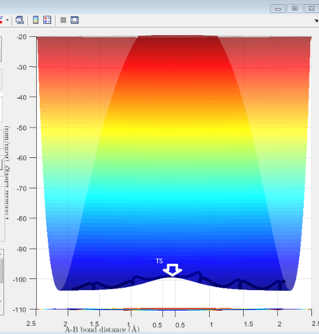Minimize the figure window

[278, 9]
